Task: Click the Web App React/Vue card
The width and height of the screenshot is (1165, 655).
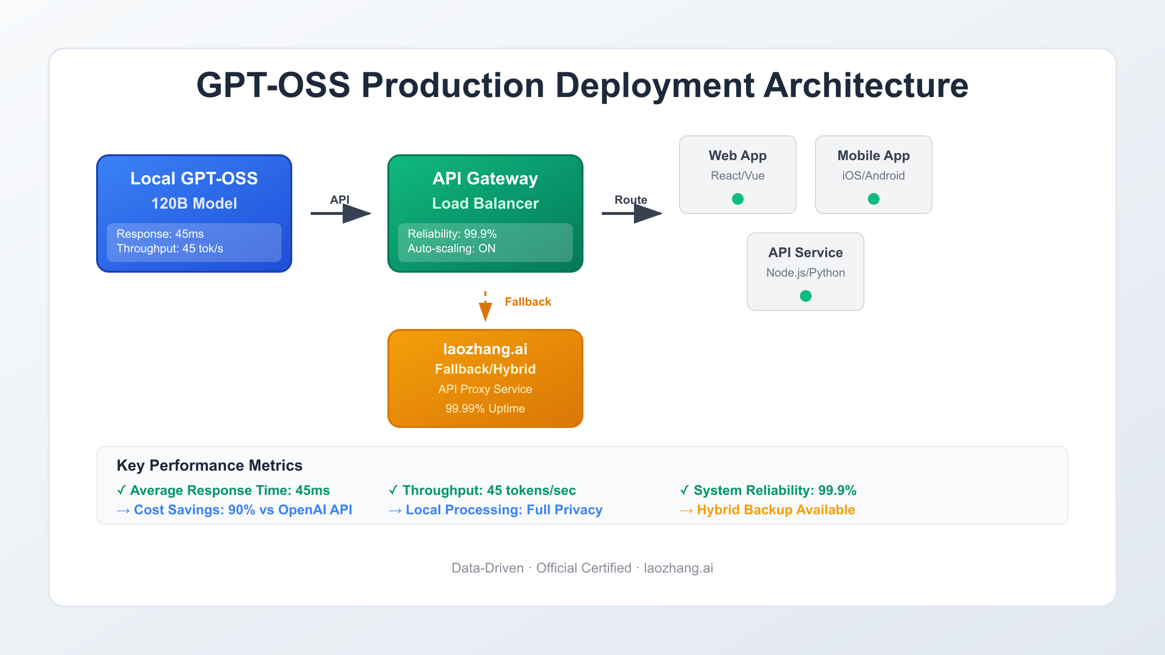Action: (738, 175)
